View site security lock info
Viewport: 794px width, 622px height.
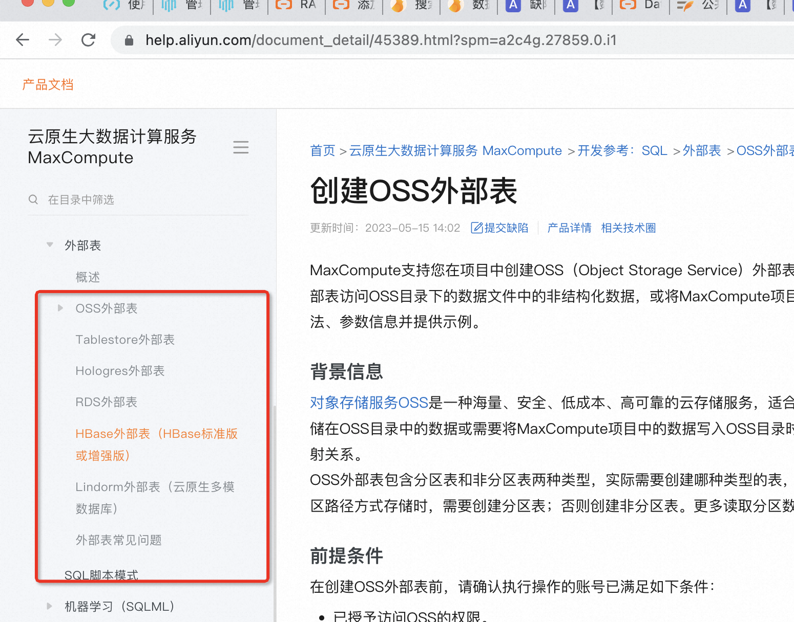(x=129, y=40)
